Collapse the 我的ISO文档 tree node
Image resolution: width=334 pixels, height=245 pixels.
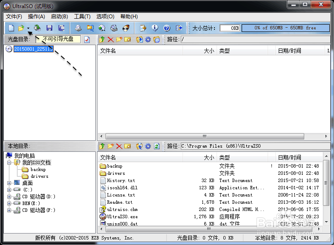click(9, 162)
